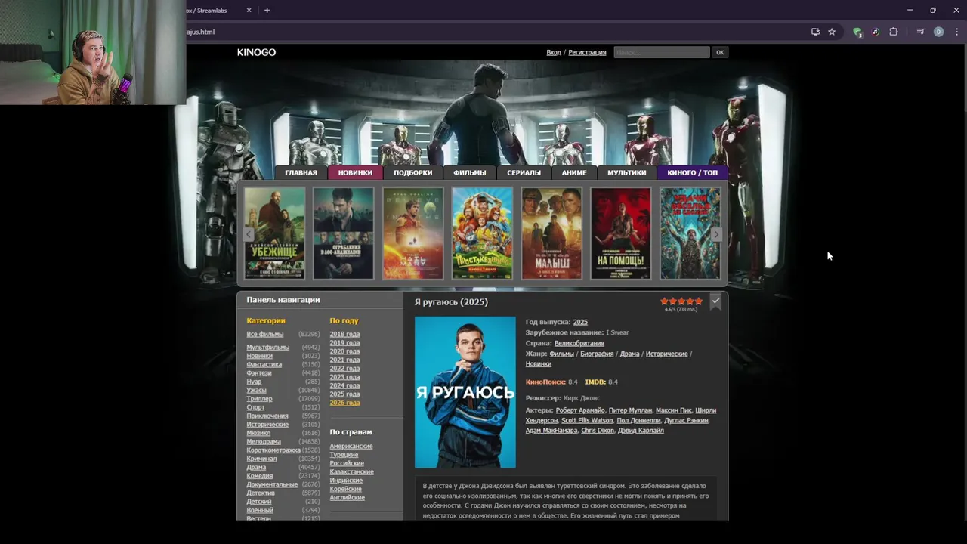Filter films by 2026 года

tap(344, 403)
